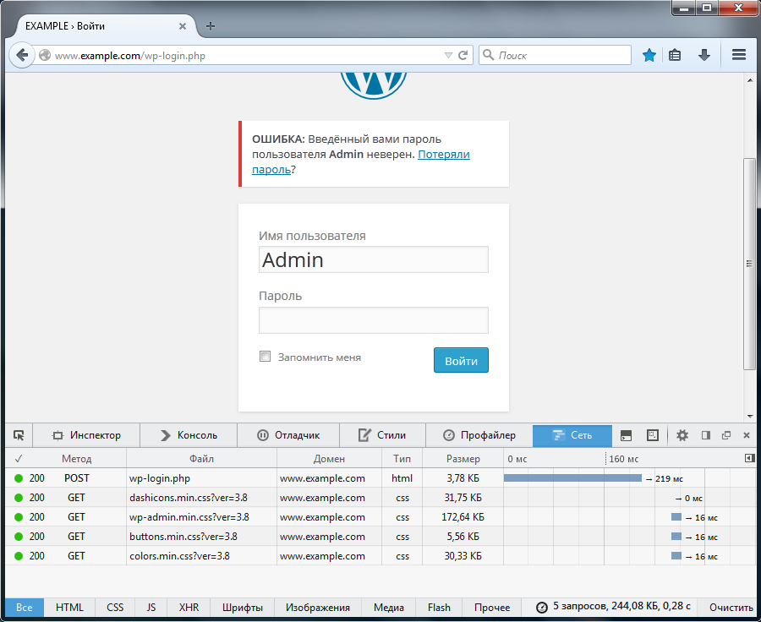
Task: Open responsive design mode icon
Action: click(653, 435)
